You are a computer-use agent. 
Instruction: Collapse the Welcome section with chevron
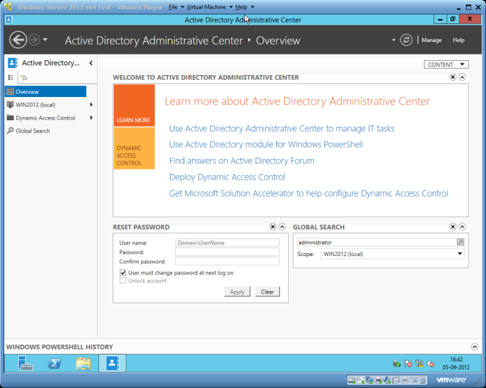pos(462,78)
